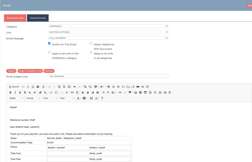Viewport: 252px width, 162px height.
Task: Apply Subscript formatting
Action: [30, 93]
